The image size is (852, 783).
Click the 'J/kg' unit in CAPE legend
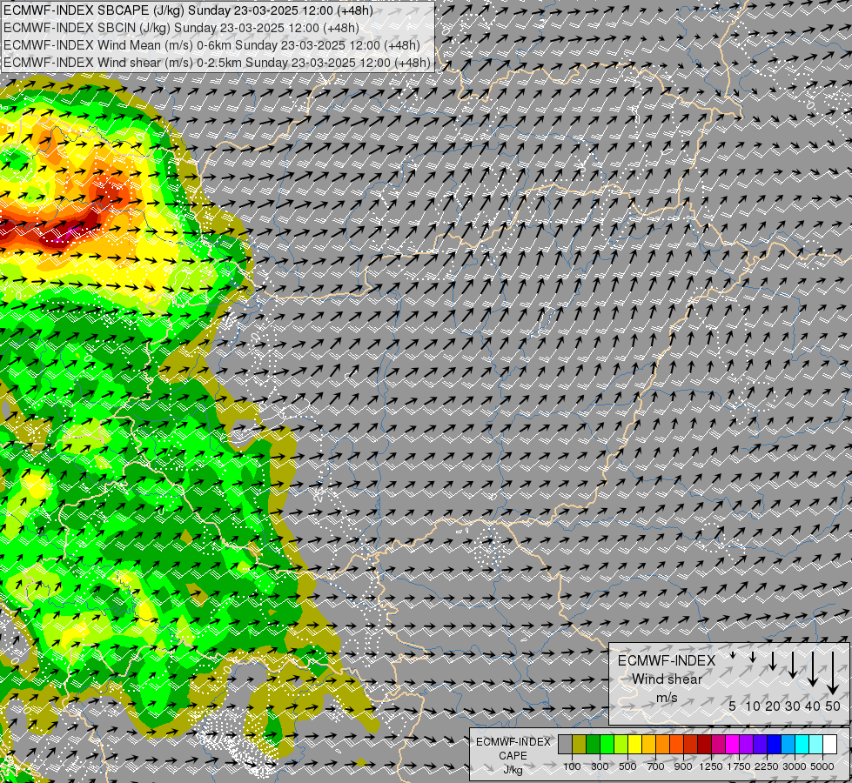(x=513, y=770)
